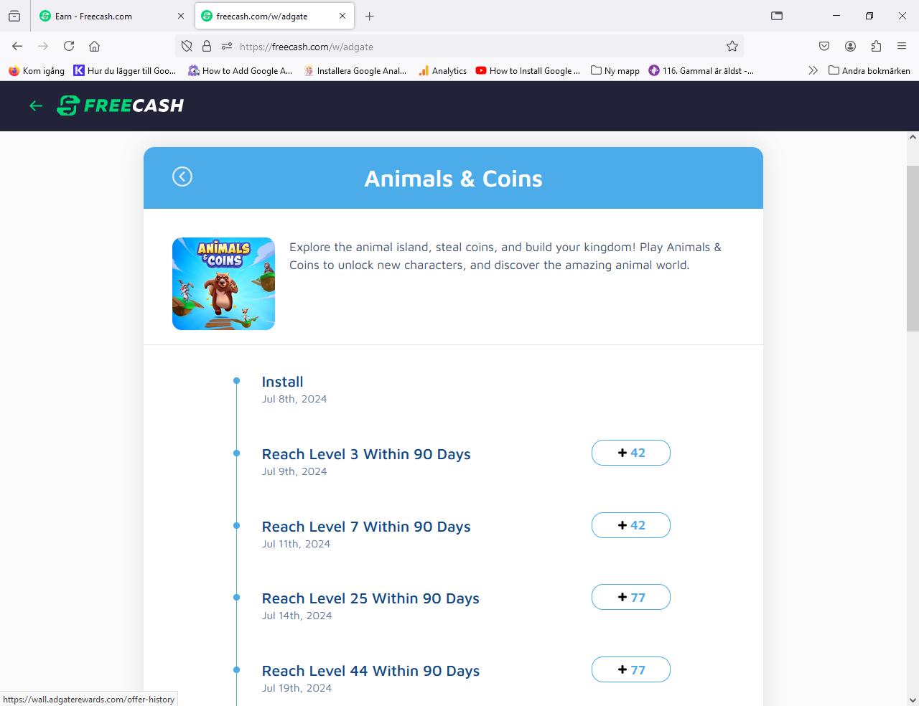Click the page scrollbar down arrow
The image size is (919, 706).
[x=913, y=700]
